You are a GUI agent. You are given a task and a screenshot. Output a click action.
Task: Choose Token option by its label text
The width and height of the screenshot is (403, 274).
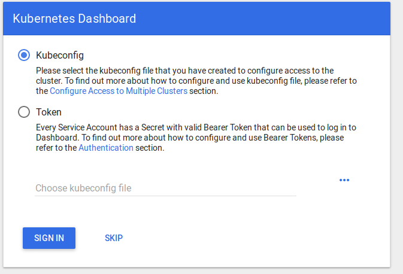click(x=49, y=112)
